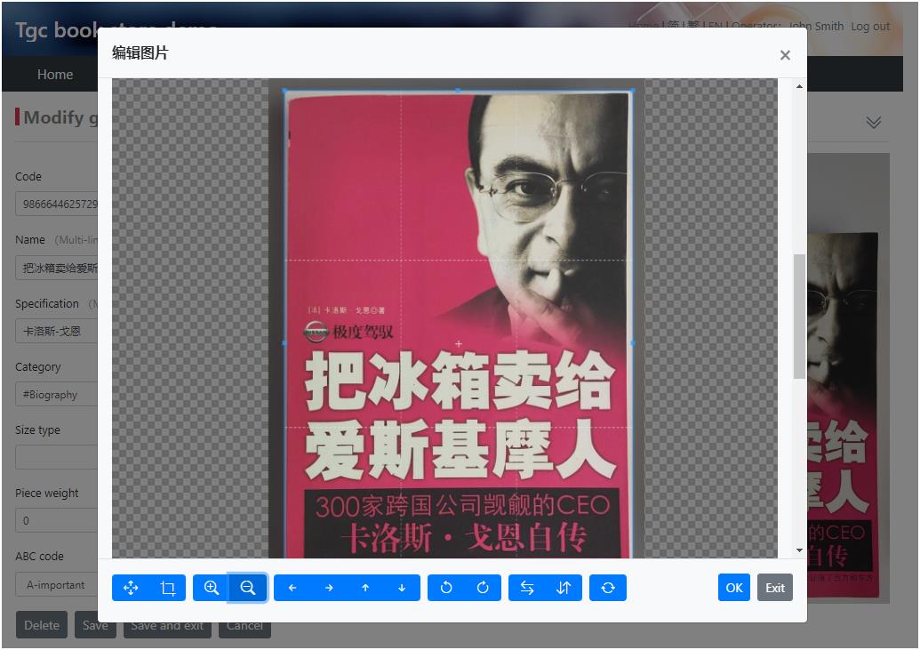
Task: Zoom in on the image
Action: [x=212, y=588]
